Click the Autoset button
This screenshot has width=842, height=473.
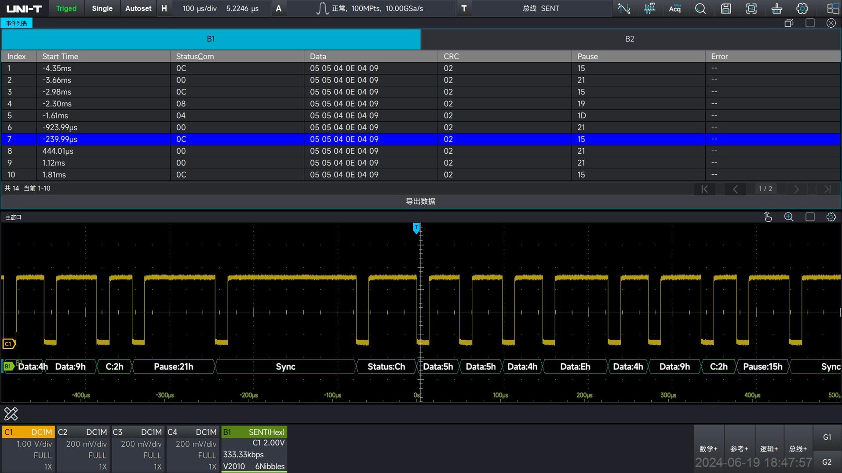click(x=138, y=8)
